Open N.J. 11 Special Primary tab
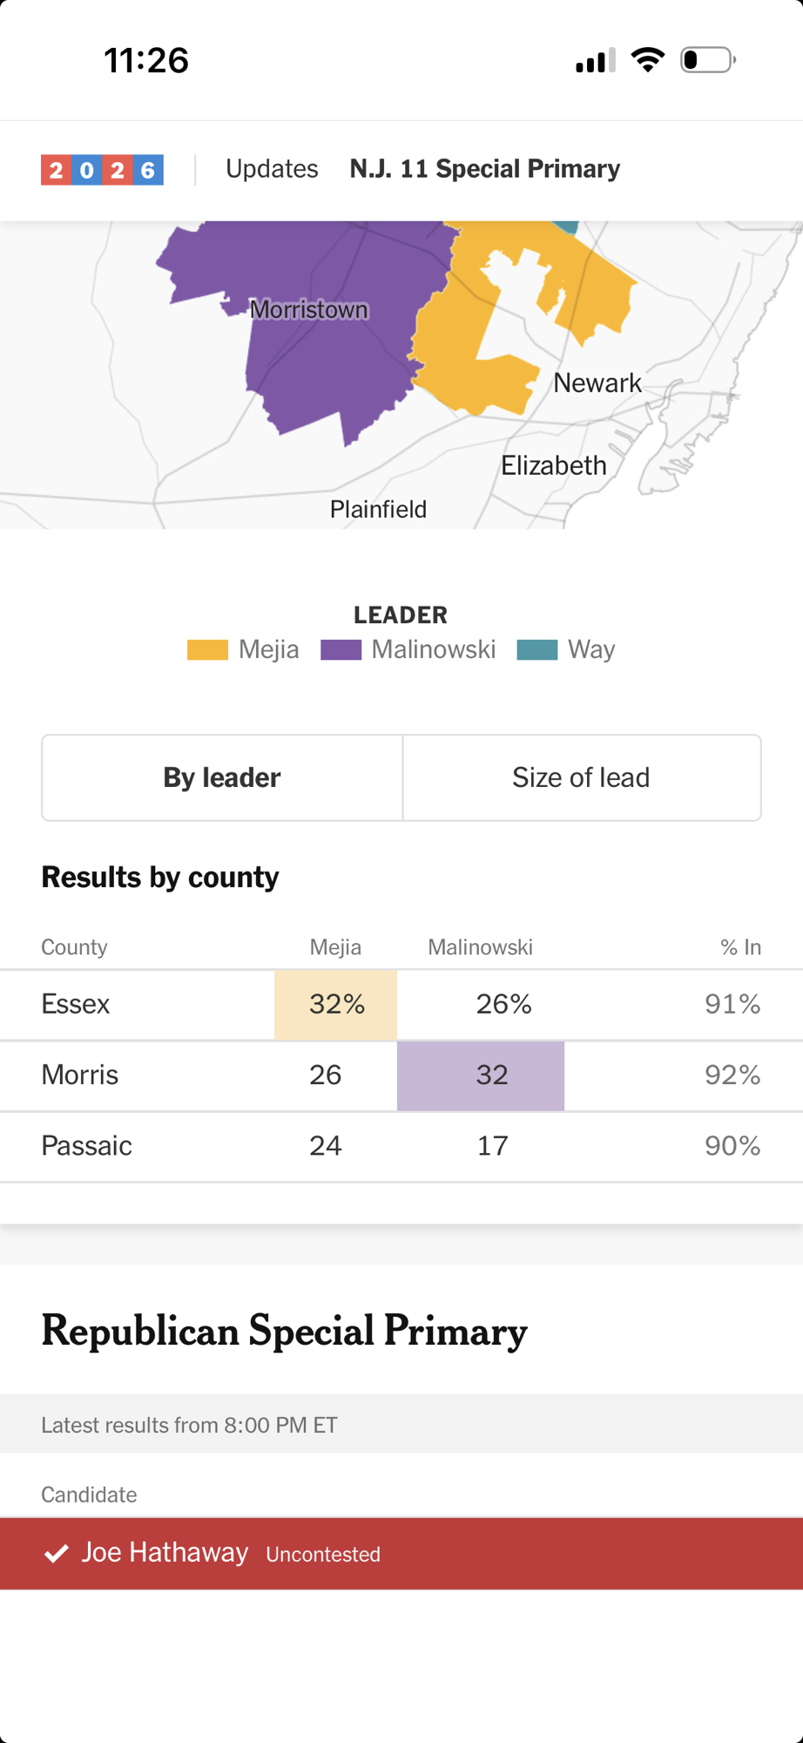 (484, 169)
